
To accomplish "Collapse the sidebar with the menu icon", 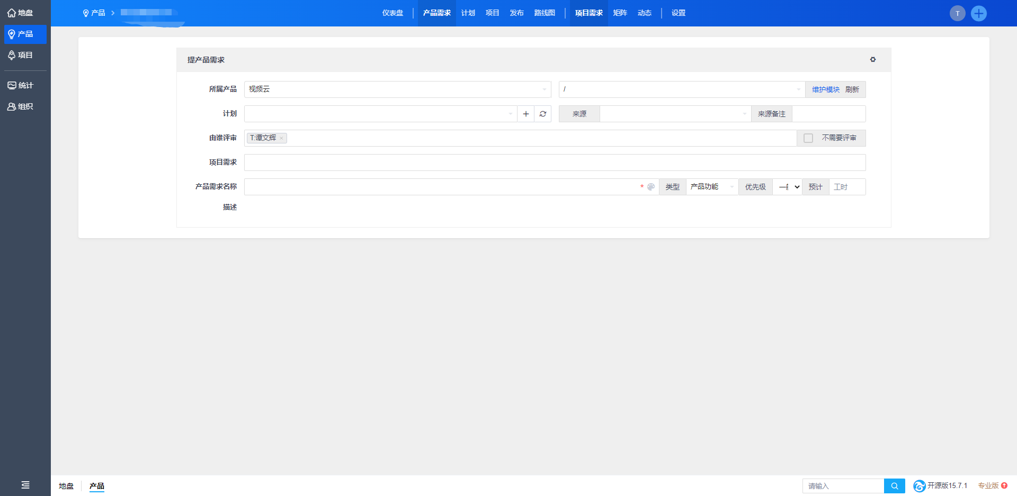I will point(25,485).
